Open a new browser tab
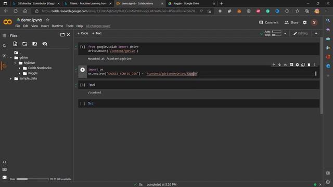The height and width of the screenshot is (187, 333). 222,4
